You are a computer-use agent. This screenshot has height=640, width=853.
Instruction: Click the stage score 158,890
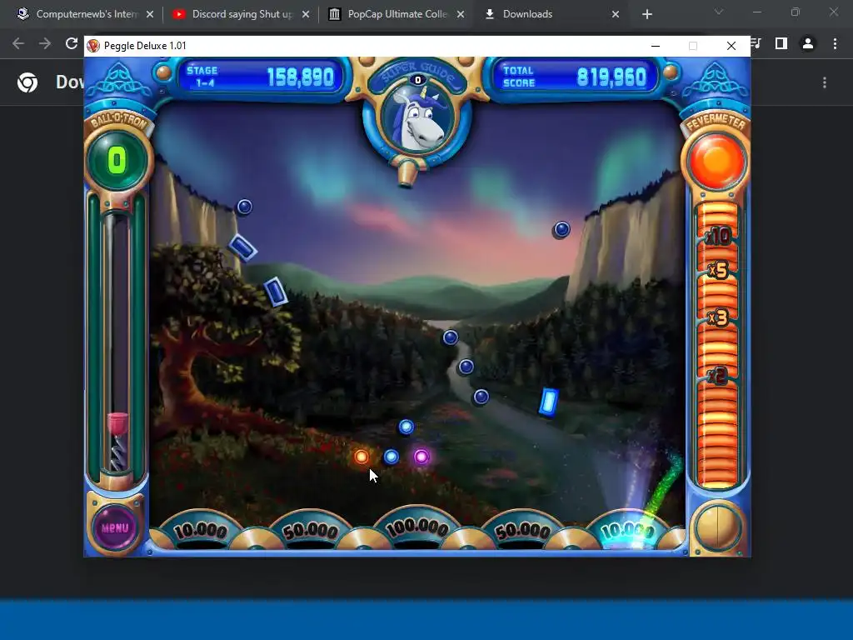point(300,77)
